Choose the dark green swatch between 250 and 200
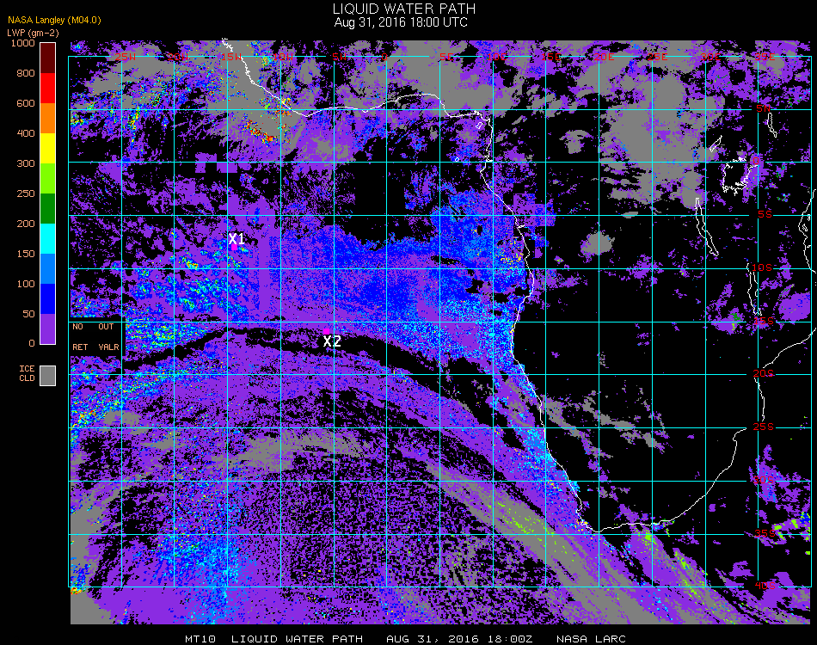This screenshot has height=645, width=817. click(48, 208)
